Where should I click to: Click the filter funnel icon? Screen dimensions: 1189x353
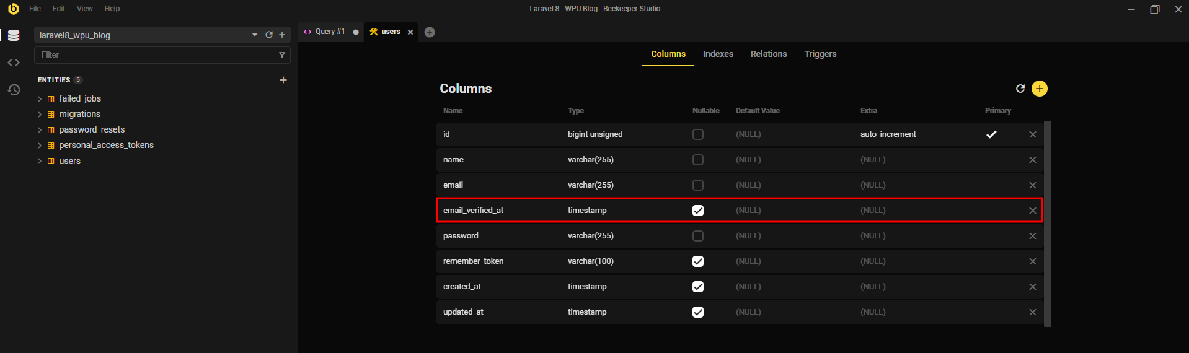[282, 55]
